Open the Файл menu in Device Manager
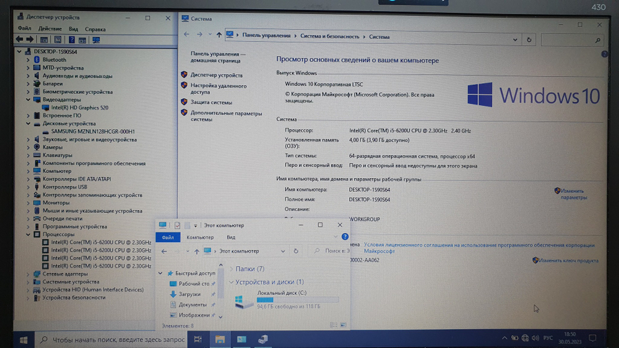This screenshot has width=619, height=348. [x=25, y=28]
